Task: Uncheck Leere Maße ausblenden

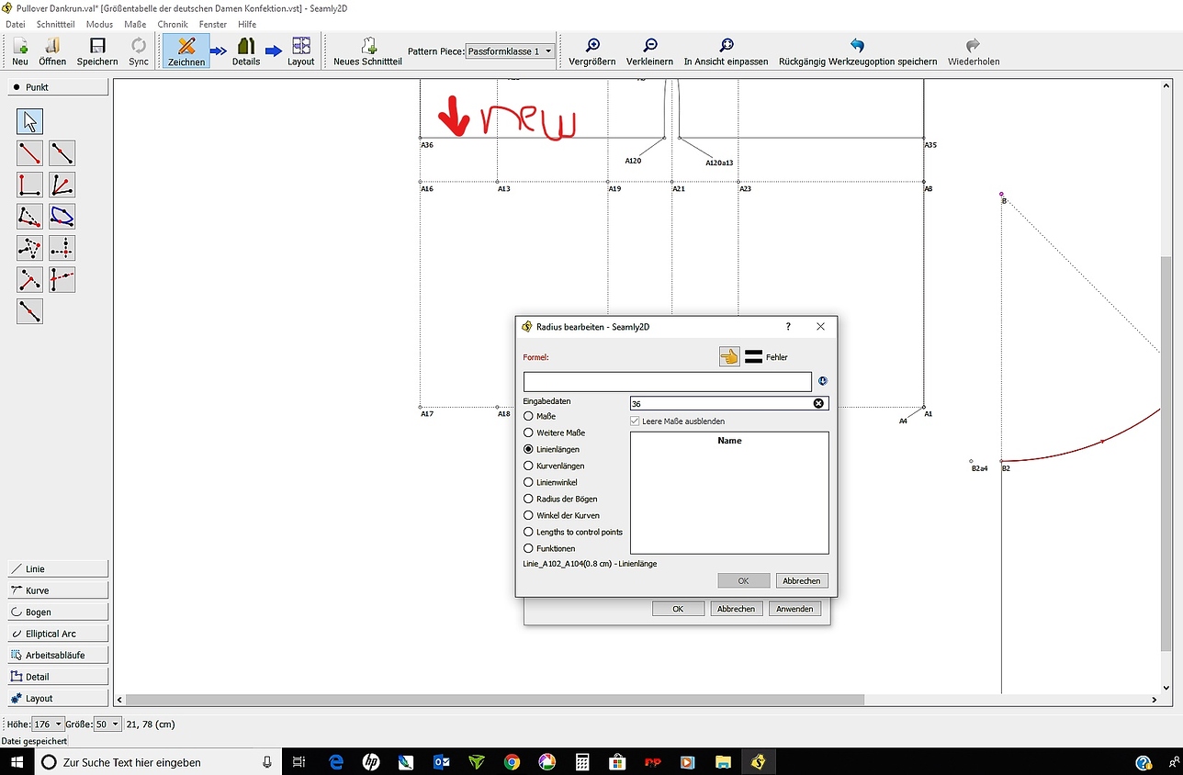Action: tap(634, 420)
